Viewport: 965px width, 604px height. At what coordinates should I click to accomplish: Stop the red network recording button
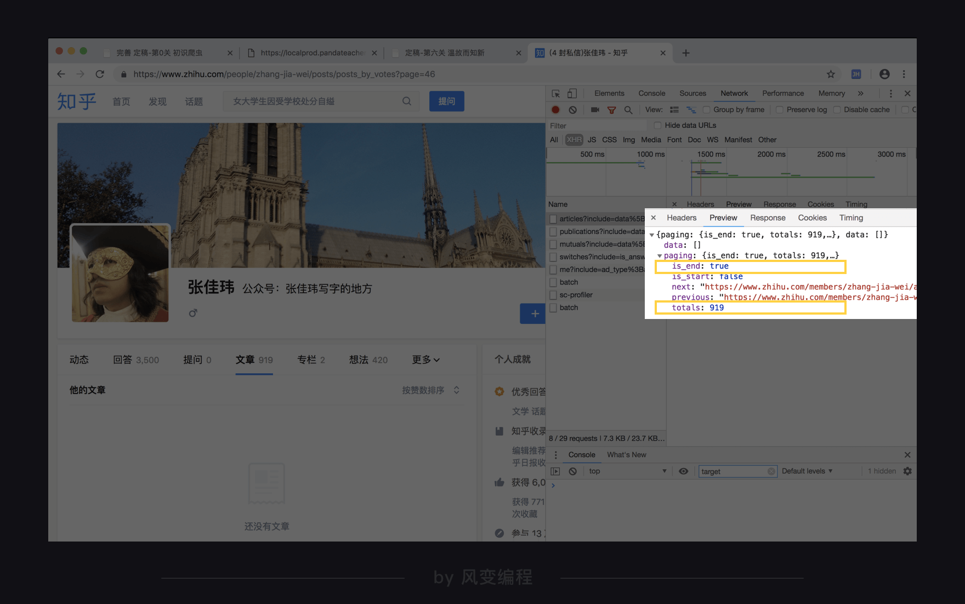[x=555, y=110]
